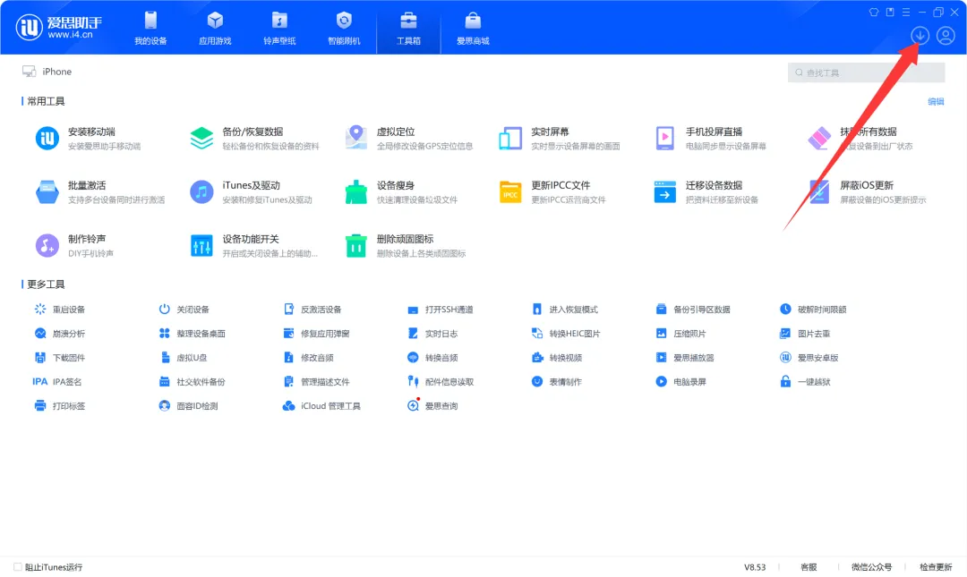
Task: Open the 安装移动端 tool icon
Action: (47, 138)
